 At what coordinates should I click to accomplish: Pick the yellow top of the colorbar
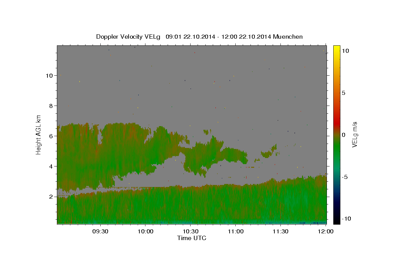point(336,48)
